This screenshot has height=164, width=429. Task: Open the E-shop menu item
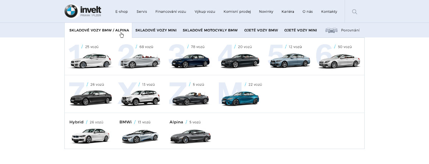click(x=122, y=12)
